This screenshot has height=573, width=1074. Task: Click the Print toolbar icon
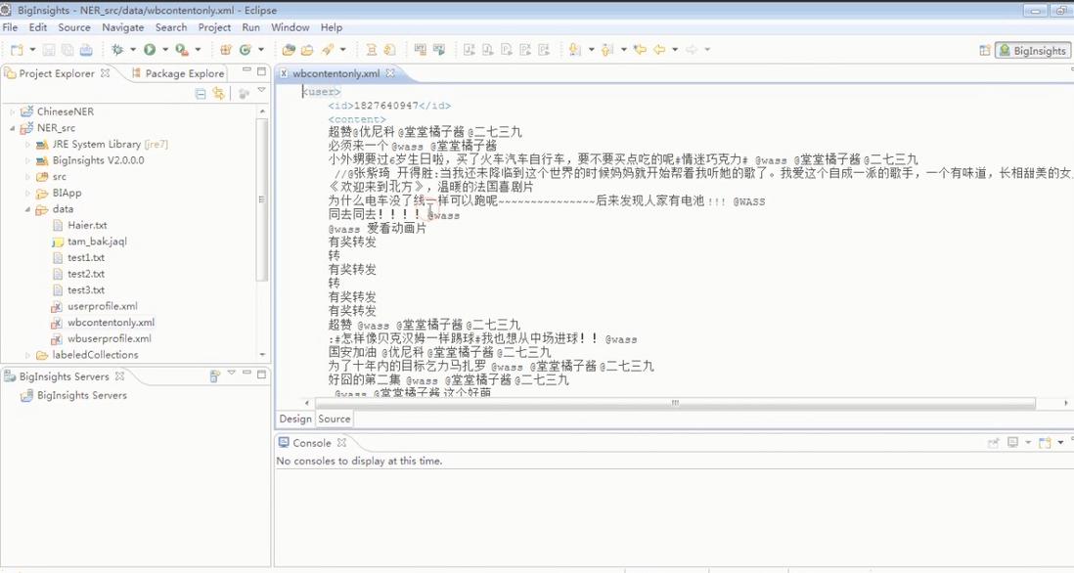tap(86, 49)
